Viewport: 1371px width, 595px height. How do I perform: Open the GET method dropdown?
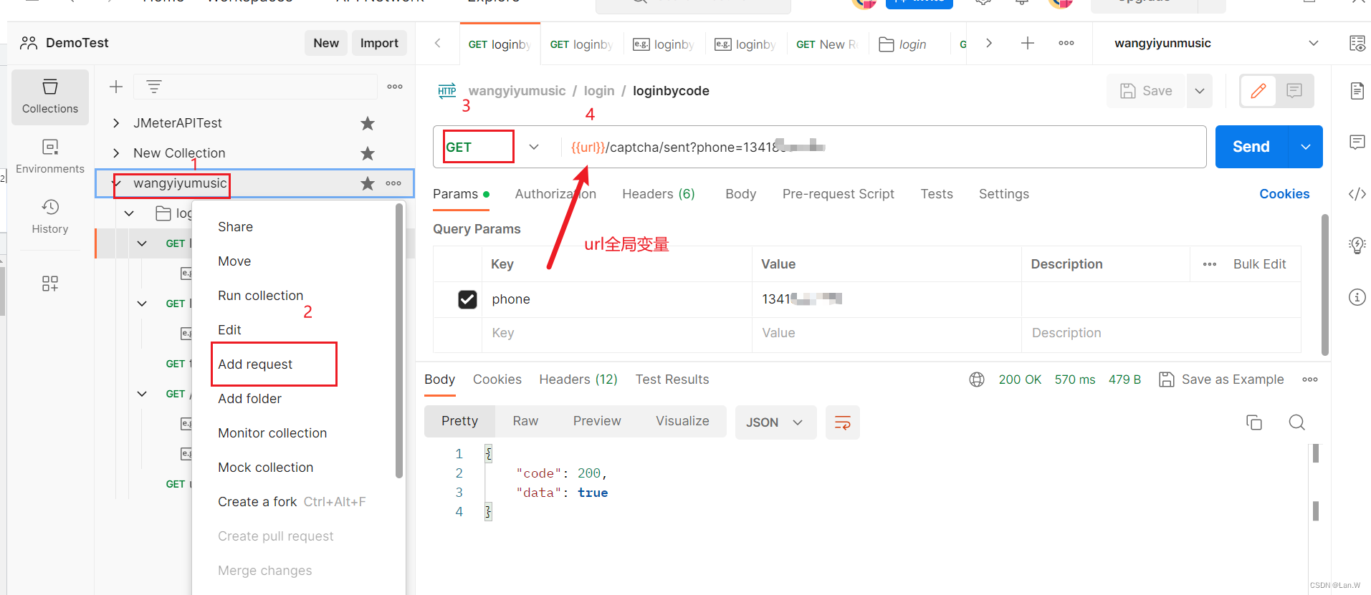(492, 147)
